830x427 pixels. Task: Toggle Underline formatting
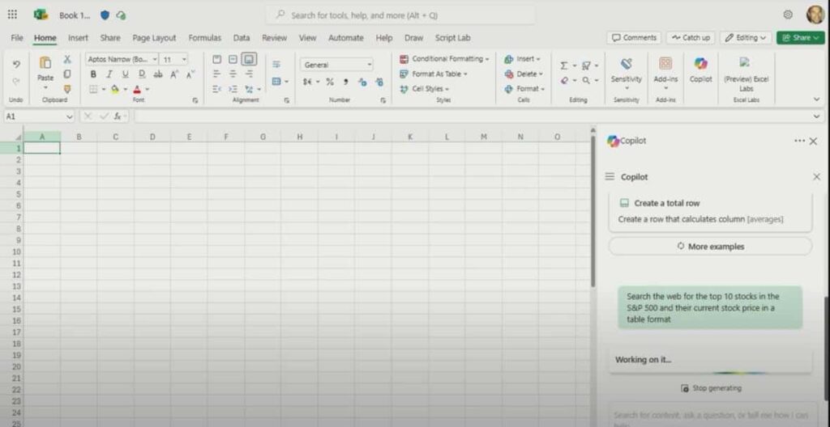click(126, 74)
